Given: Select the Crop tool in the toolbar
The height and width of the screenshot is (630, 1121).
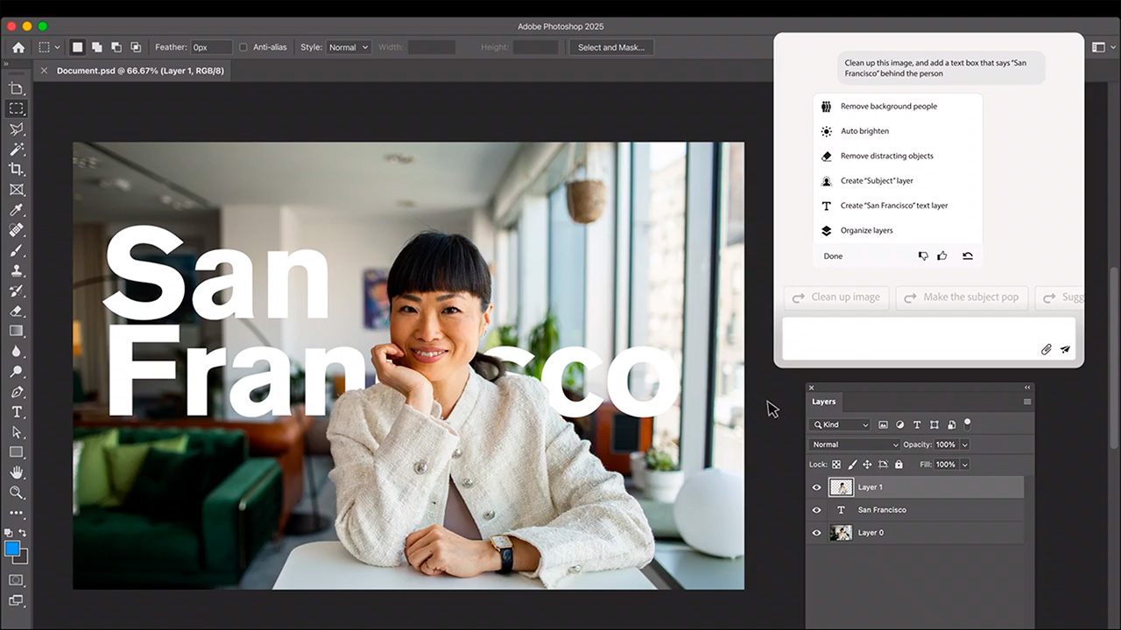Looking at the screenshot, I should coord(16,169).
